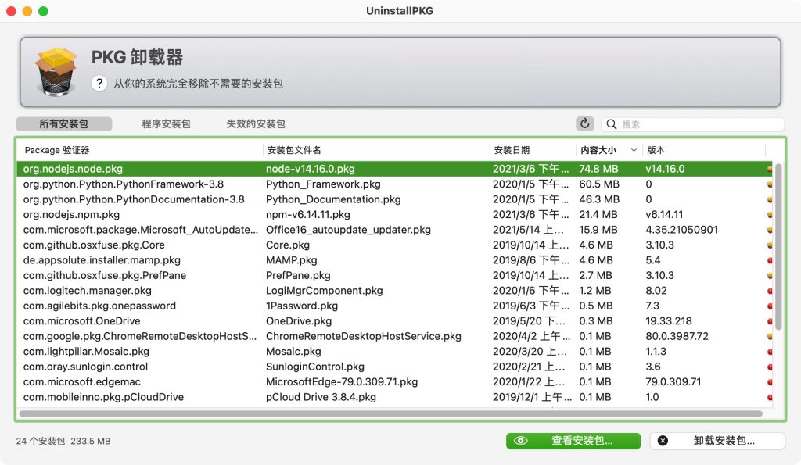Viewport: 801px width, 465px height.
Task: Toggle sort arrow on 内容大小 column
Action: click(x=634, y=150)
